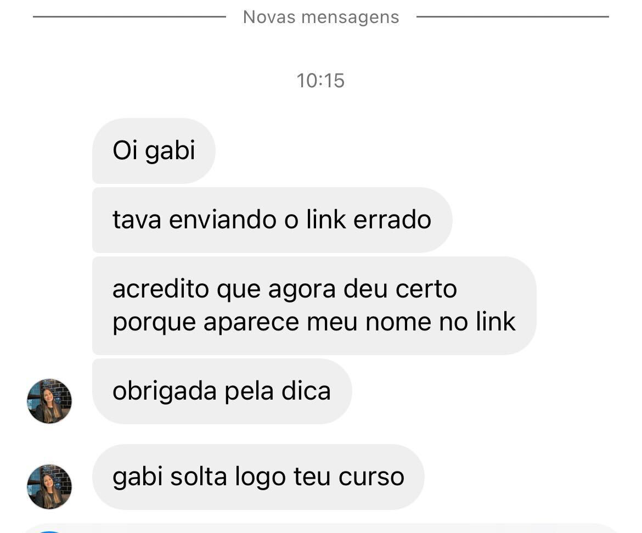This screenshot has height=533, width=642.
Task: Select the "gabi solta logo teu curso" message
Action: coord(258,477)
